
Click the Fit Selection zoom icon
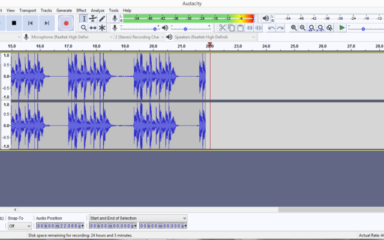click(311, 28)
